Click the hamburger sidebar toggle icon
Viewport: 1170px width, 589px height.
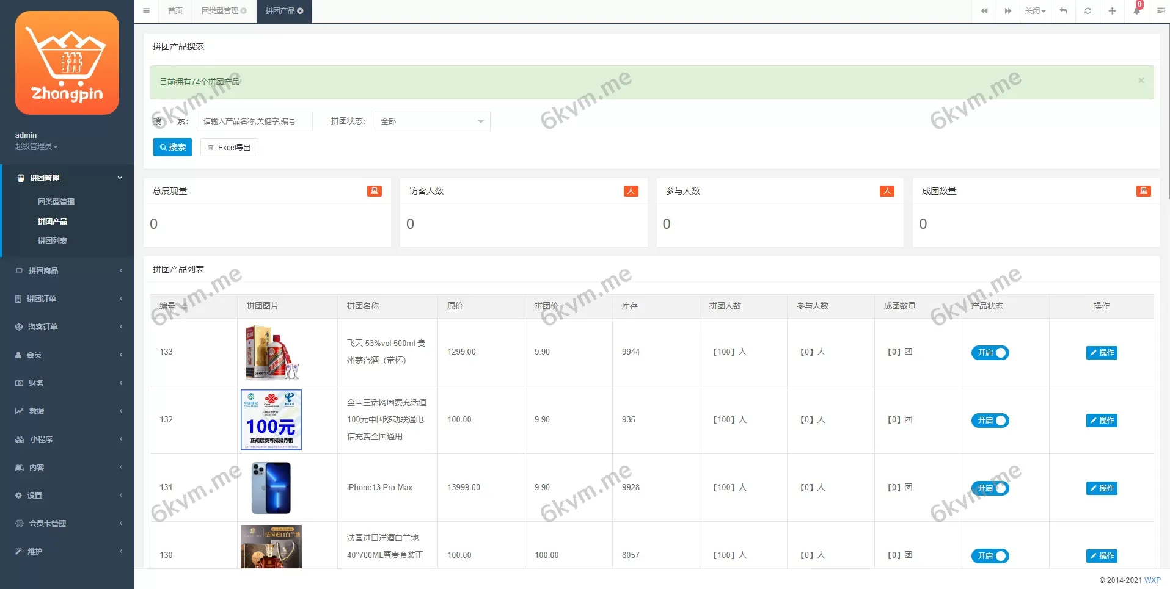point(146,11)
